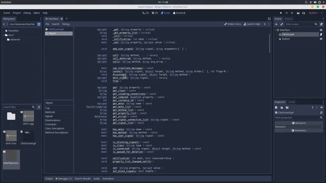Select ClickSound.gd in the script list
Viewport: 326px width, 183px height.
coord(59,29)
